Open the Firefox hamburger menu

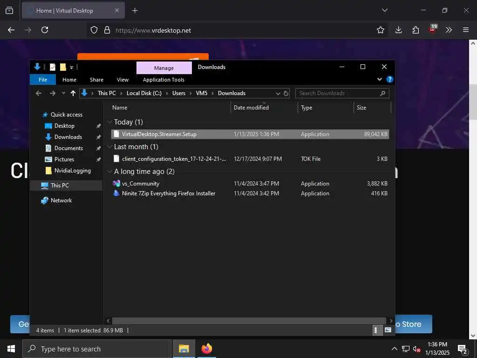(x=466, y=30)
